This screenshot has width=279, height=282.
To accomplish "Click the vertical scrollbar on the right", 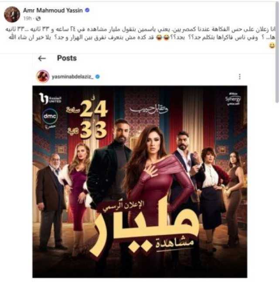I will pyautogui.click(x=277, y=52).
